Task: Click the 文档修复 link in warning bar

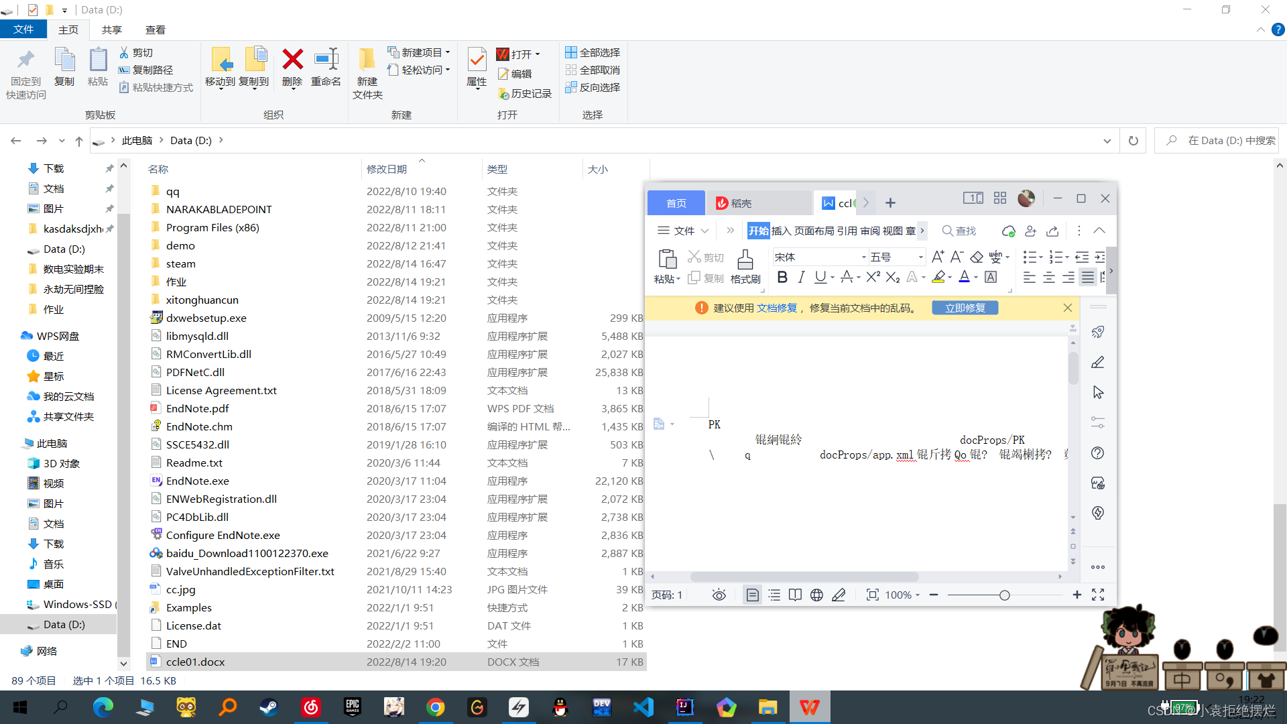Action: [x=777, y=308]
